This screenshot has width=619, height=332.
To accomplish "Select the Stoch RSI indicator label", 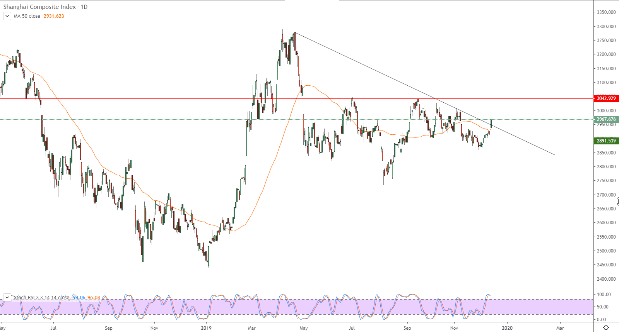I will (41, 298).
